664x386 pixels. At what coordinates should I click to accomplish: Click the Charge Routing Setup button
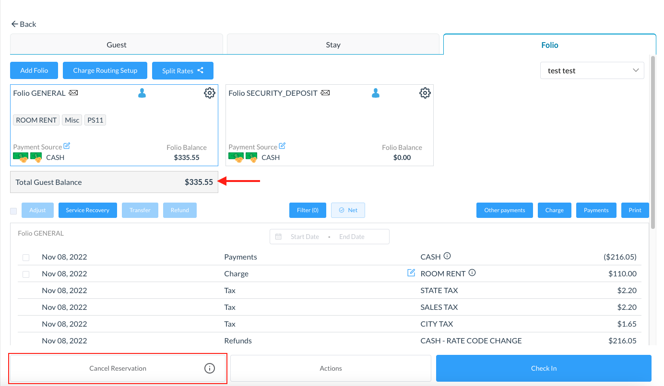[105, 70]
